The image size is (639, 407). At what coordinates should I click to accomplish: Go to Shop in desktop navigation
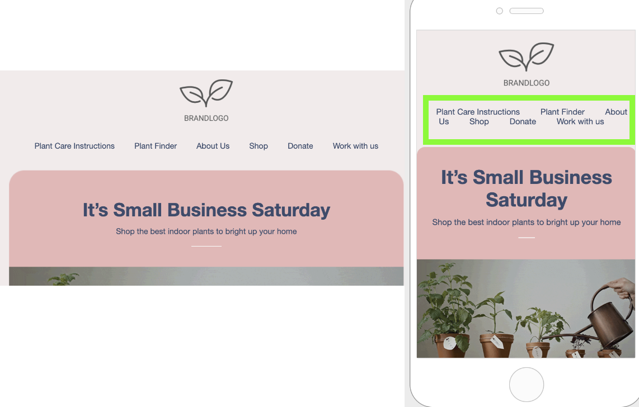pos(259,146)
